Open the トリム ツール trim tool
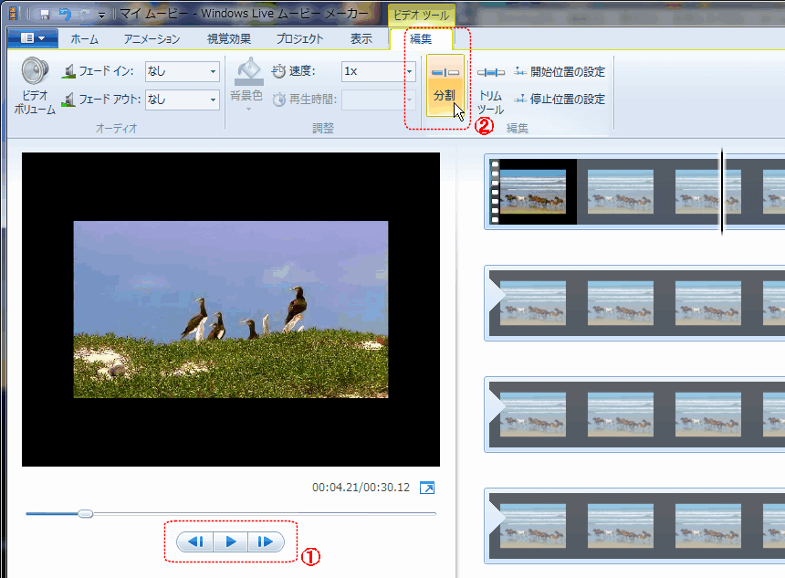Viewport: 785px width, 578px height. tap(490, 87)
